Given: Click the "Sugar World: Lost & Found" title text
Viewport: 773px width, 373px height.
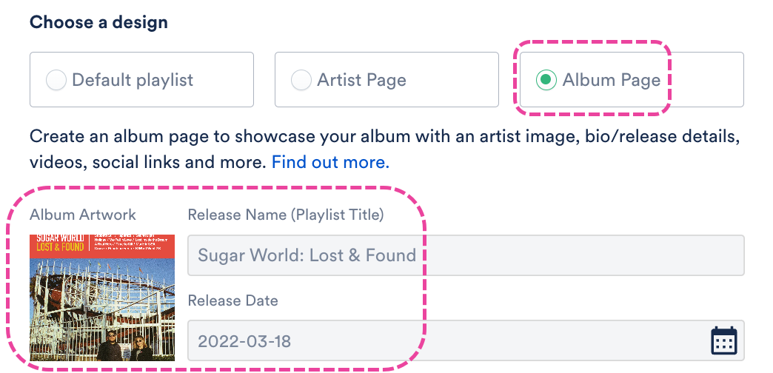Looking at the screenshot, I should [x=307, y=255].
